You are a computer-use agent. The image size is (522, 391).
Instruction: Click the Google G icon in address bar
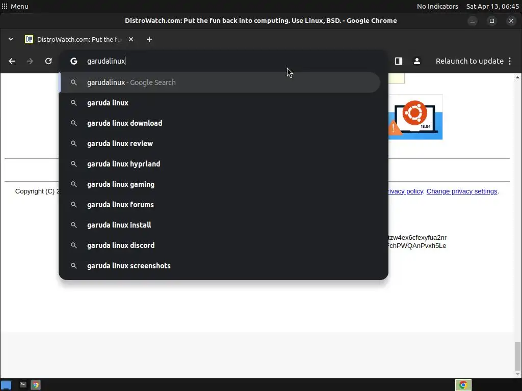(x=74, y=61)
